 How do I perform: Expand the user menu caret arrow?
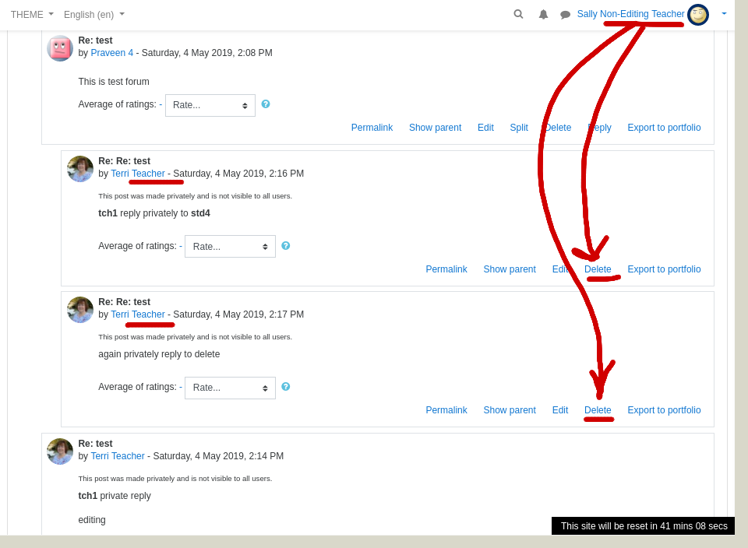pyautogui.click(x=724, y=14)
